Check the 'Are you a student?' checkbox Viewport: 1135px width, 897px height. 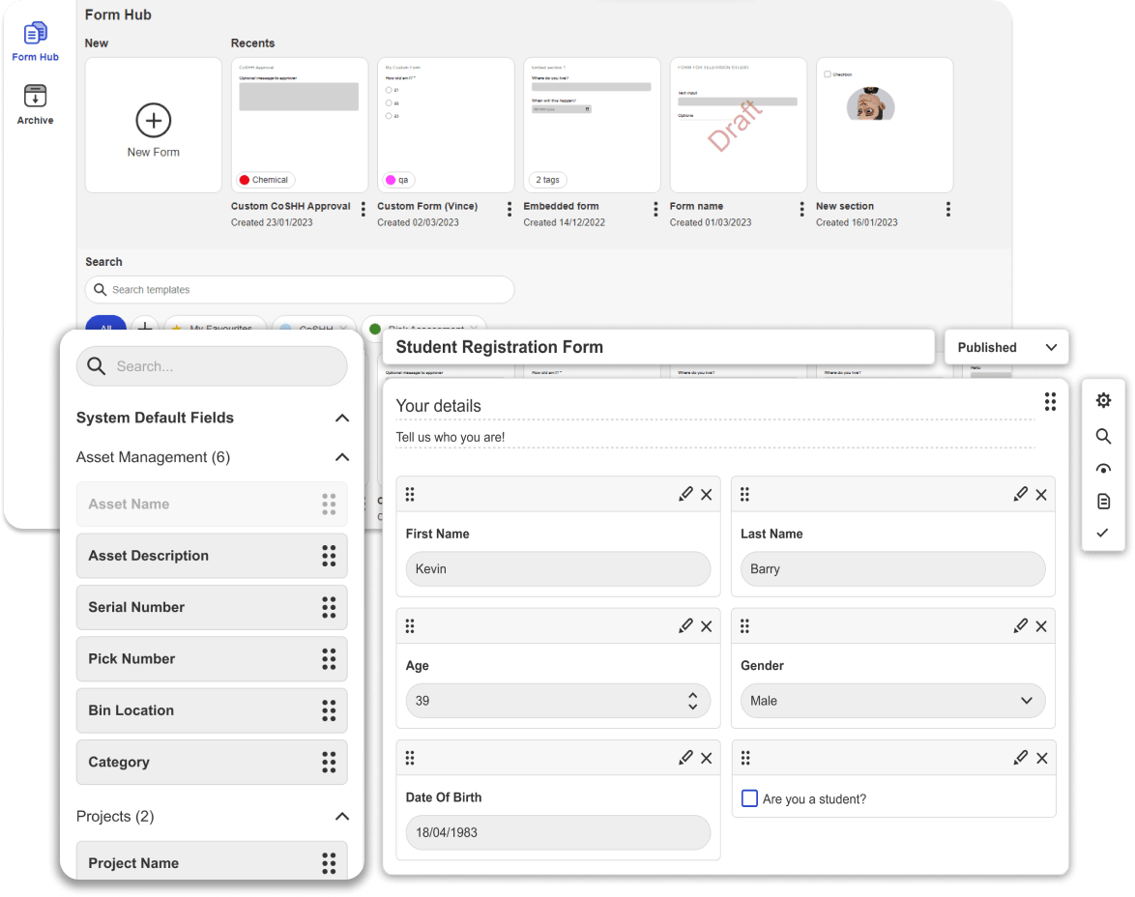click(749, 798)
